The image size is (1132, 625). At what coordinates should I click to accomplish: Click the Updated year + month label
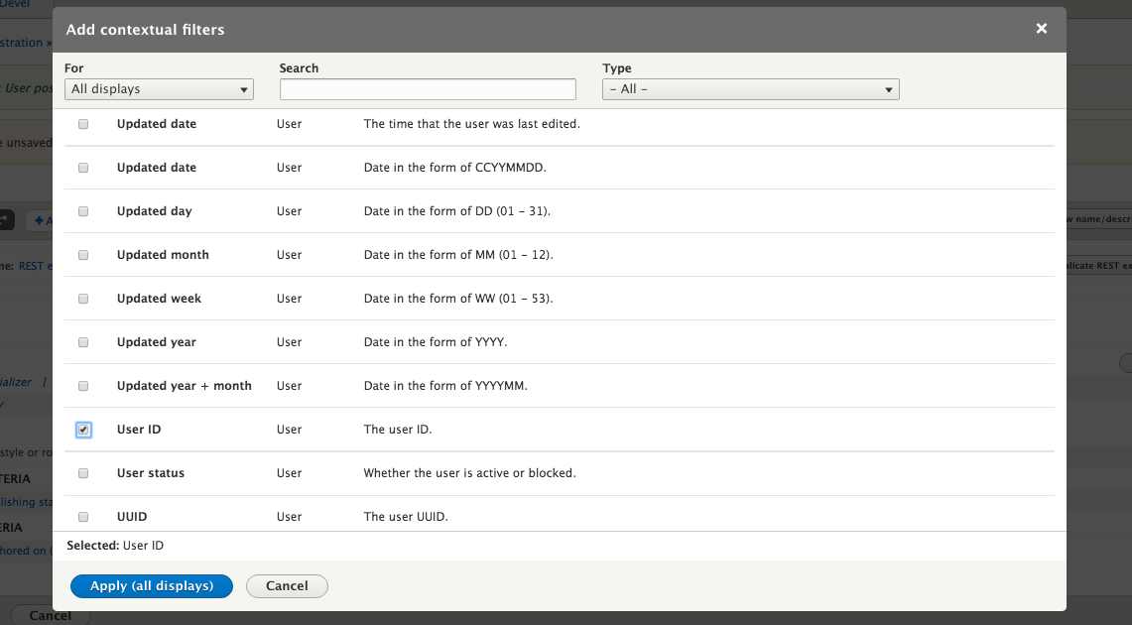(x=184, y=386)
